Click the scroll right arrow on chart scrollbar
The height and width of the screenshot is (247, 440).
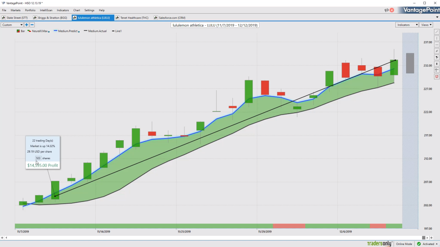pyautogui.click(x=428, y=238)
